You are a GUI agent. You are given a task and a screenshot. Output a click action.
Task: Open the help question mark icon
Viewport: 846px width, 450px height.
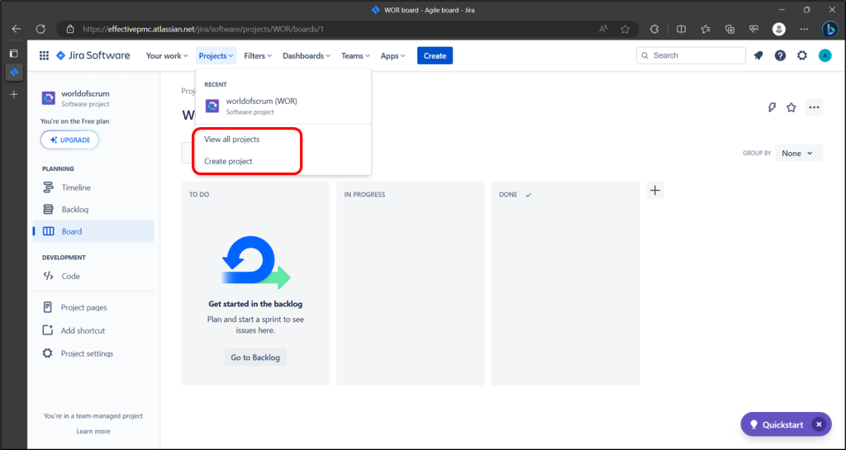(780, 55)
